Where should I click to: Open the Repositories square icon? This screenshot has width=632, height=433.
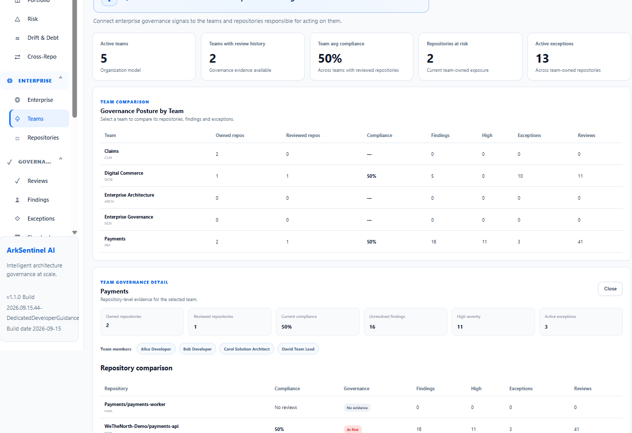coord(17,138)
